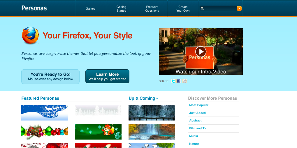Open the Gallery menu item
297x148 pixels.
[91, 8]
